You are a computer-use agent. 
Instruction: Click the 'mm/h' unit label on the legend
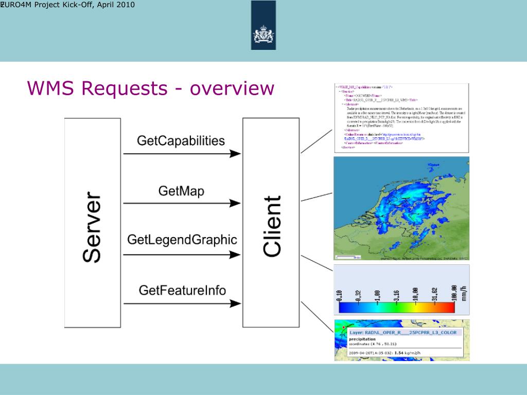[x=464, y=293]
